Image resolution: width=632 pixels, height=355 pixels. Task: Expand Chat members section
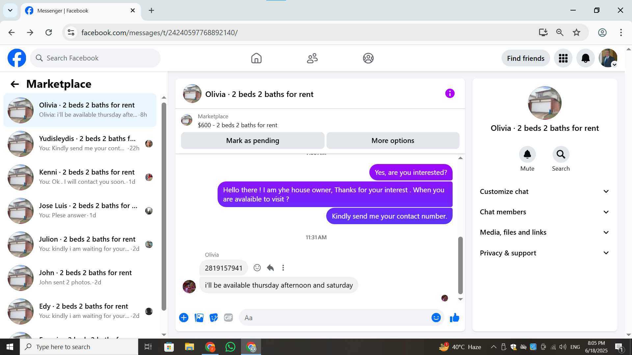[545, 212]
